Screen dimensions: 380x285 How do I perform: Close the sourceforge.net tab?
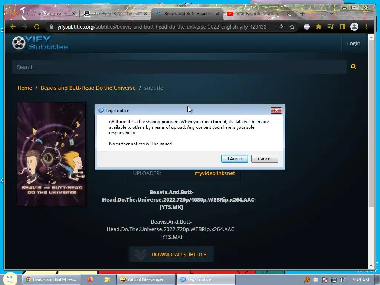(74, 14)
